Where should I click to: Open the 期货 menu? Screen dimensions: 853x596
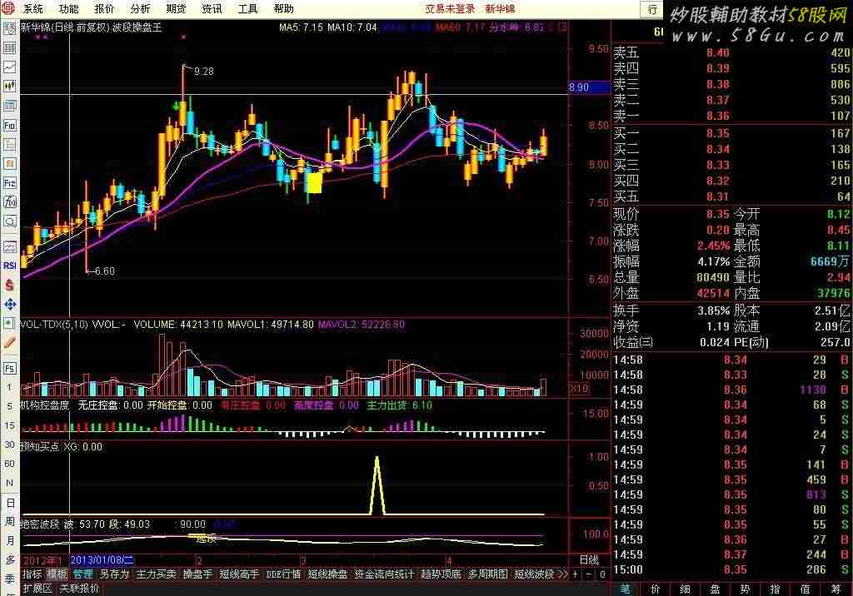pyautogui.click(x=177, y=8)
